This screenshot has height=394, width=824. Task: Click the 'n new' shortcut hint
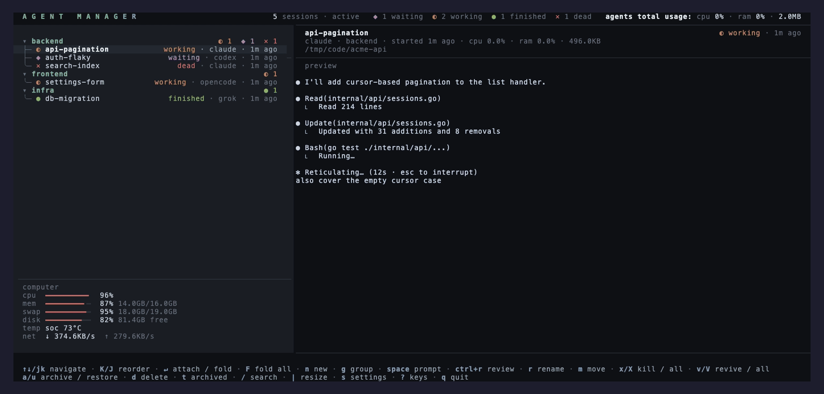tap(316, 369)
